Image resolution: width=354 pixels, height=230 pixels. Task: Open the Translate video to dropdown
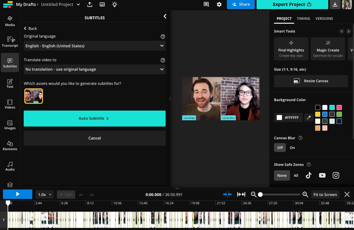click(x=94, y=69)
